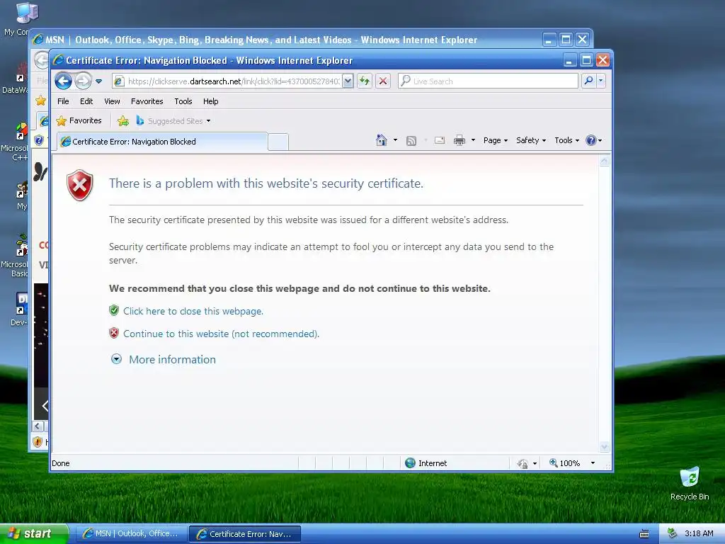Image resolution: width=725 pixels, height=544 pixels.
Task: Click the scrollbar up arrow
Action: 605,161
